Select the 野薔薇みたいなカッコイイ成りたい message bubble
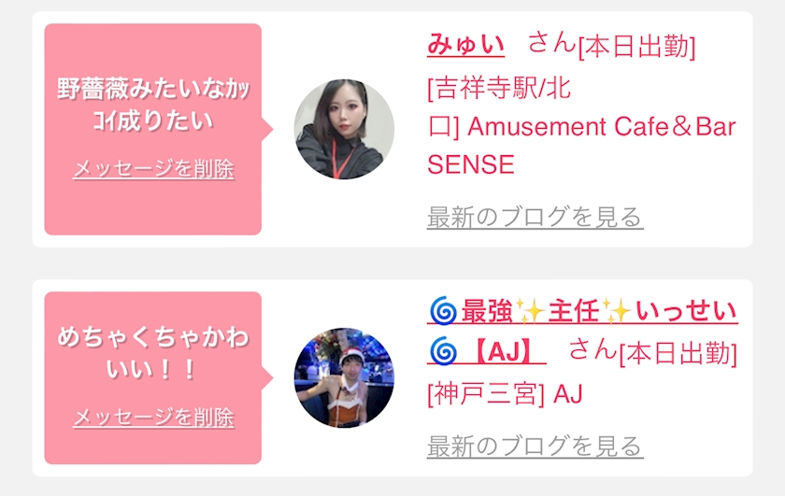The height and width of the screenshot is (496, 785). (x=153, y=129)
